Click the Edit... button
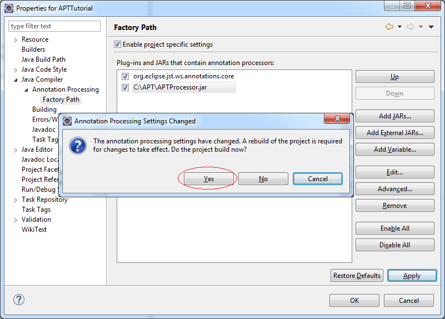The image size is (445, 319). [x=395, y=172]
